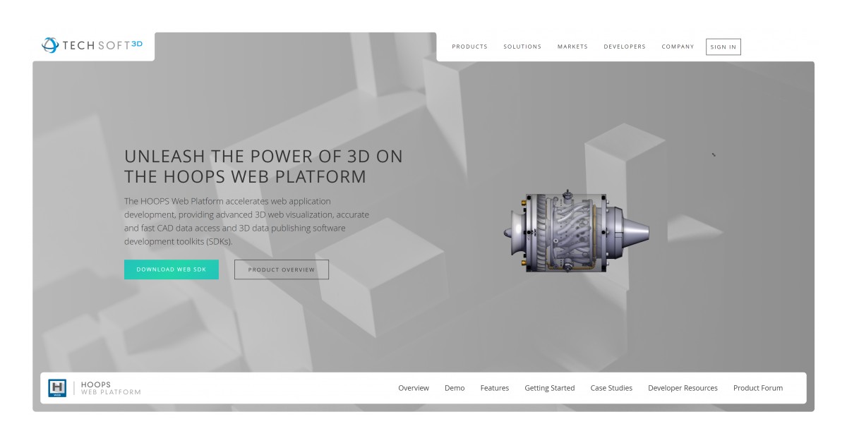Open the DEVELOPERS menu
Viewport: 847px width, 443px height.
coord(624,47)
